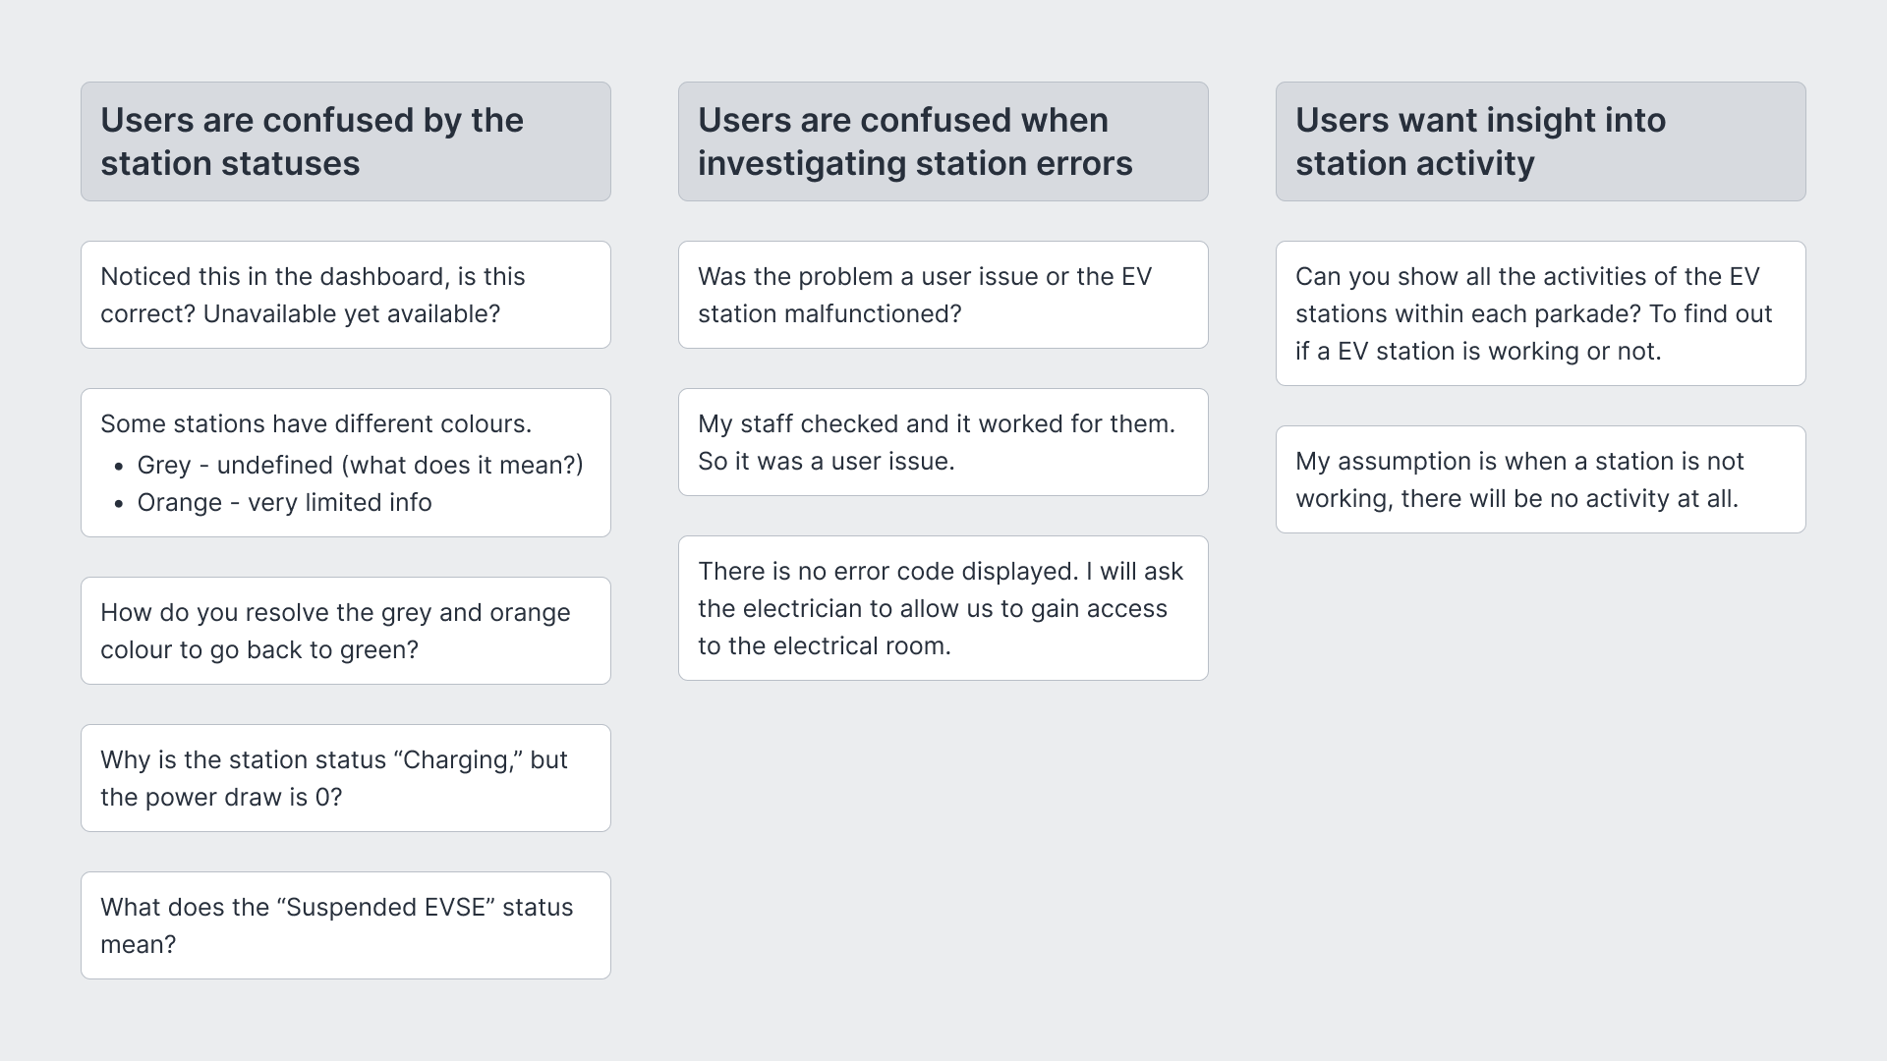Viewport: 1887px width, 1061px height.
Task: Click the station status 'Charging' power draw card
Action: coord(346,778)
